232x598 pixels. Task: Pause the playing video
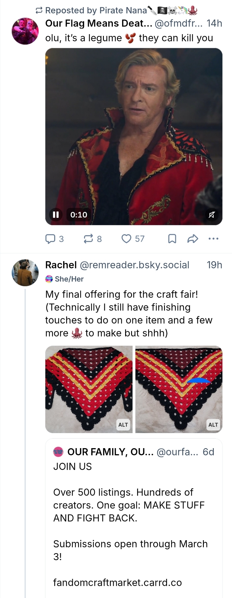56,214
